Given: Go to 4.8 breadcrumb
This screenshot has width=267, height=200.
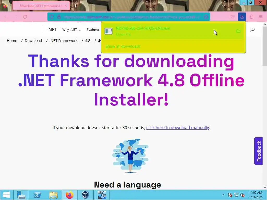Looking at the screenshot, I should coord(88,41).
